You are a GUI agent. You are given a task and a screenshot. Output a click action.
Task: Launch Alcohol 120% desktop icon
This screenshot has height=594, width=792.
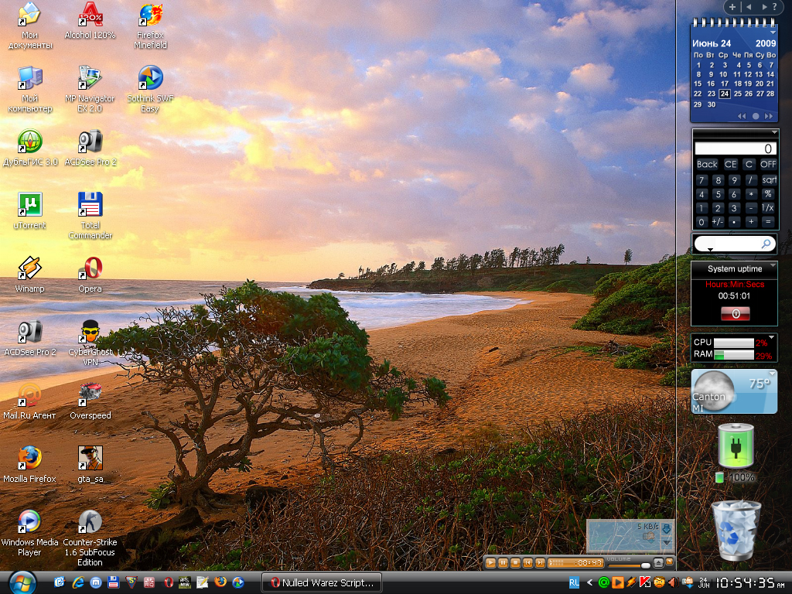90,15
